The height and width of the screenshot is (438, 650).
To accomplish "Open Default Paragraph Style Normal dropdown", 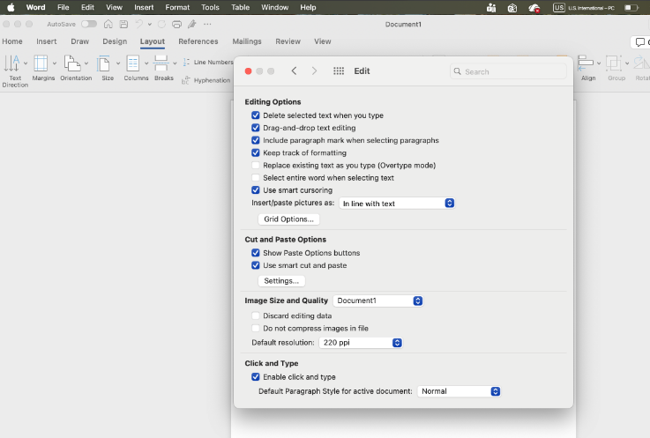I will pyautogui.click(x=459, y=391).
